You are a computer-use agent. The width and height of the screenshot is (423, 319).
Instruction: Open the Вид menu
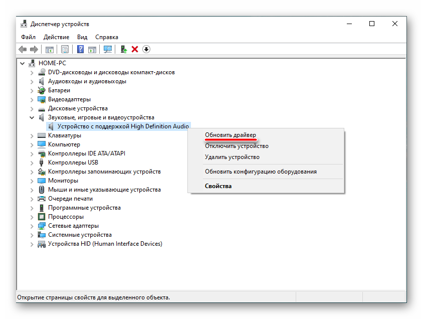(x=82, y=37)
